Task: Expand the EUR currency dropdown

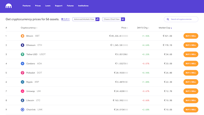Action: click(66, 19)
